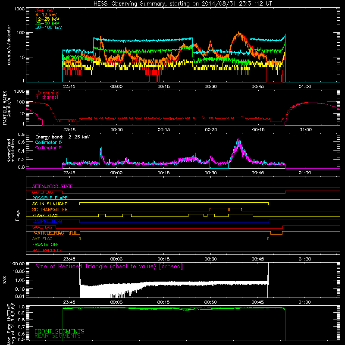Click the 'Energy band: 12-25 keV' label

63,137
